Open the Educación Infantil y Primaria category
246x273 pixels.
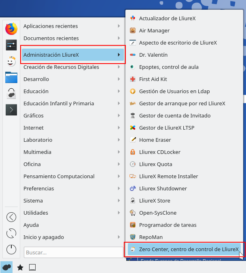click(x=59, y=103)
